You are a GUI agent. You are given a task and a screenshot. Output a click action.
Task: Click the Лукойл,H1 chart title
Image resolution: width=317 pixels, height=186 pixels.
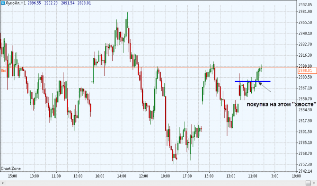(16, 3)
